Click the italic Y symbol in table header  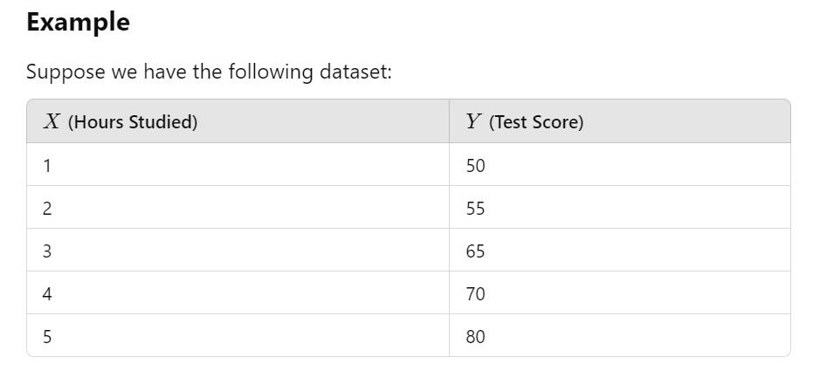(x=473, y=122)
